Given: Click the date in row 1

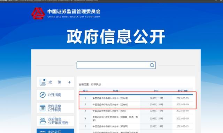Looking at the screenshot, I should [x=183, y=98].
